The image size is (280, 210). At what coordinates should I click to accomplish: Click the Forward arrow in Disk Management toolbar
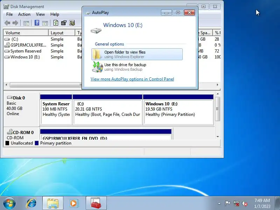point(15,23)
